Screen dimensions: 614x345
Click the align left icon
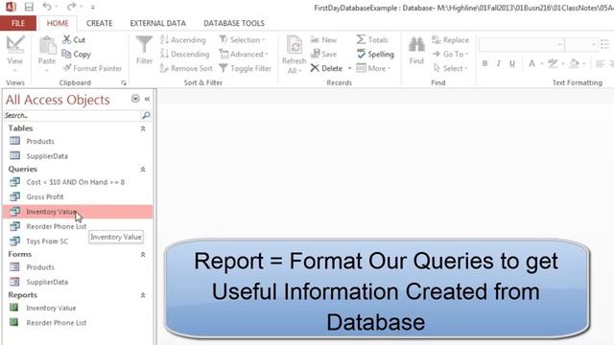600,63
